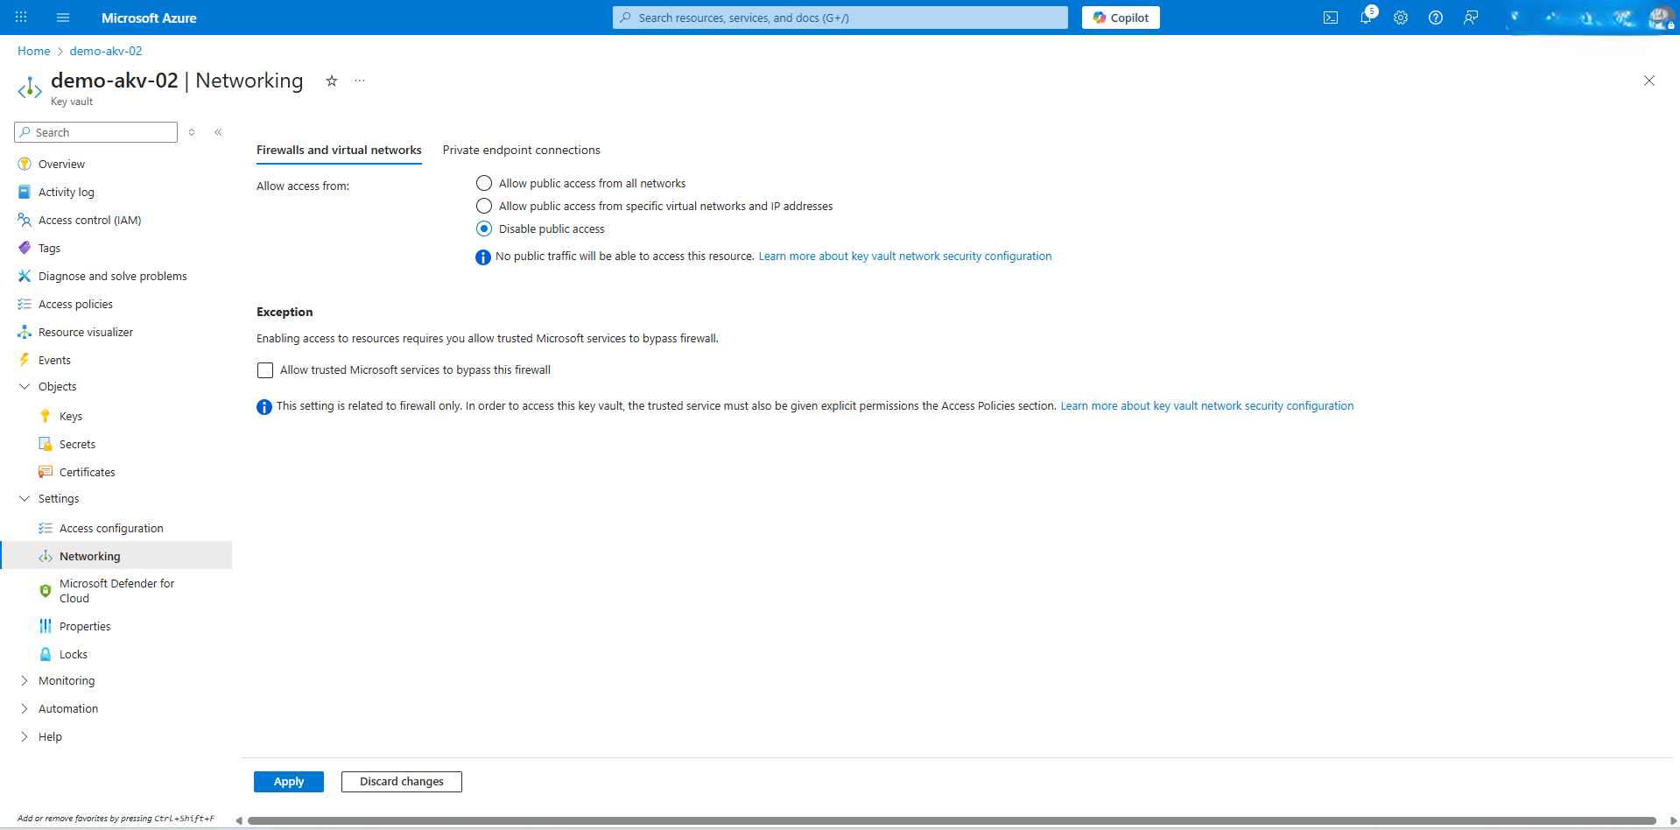Expand the Monitoring section
The image size is (1680, 830).
(x=25, y=680)
